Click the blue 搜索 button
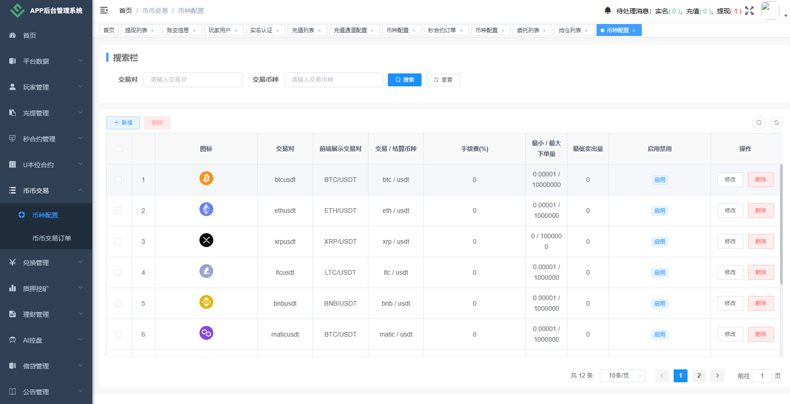This screenshot has height=404, width=790. coord(404,80)
